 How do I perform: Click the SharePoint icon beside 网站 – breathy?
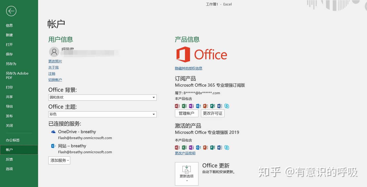tap(53, 146)
